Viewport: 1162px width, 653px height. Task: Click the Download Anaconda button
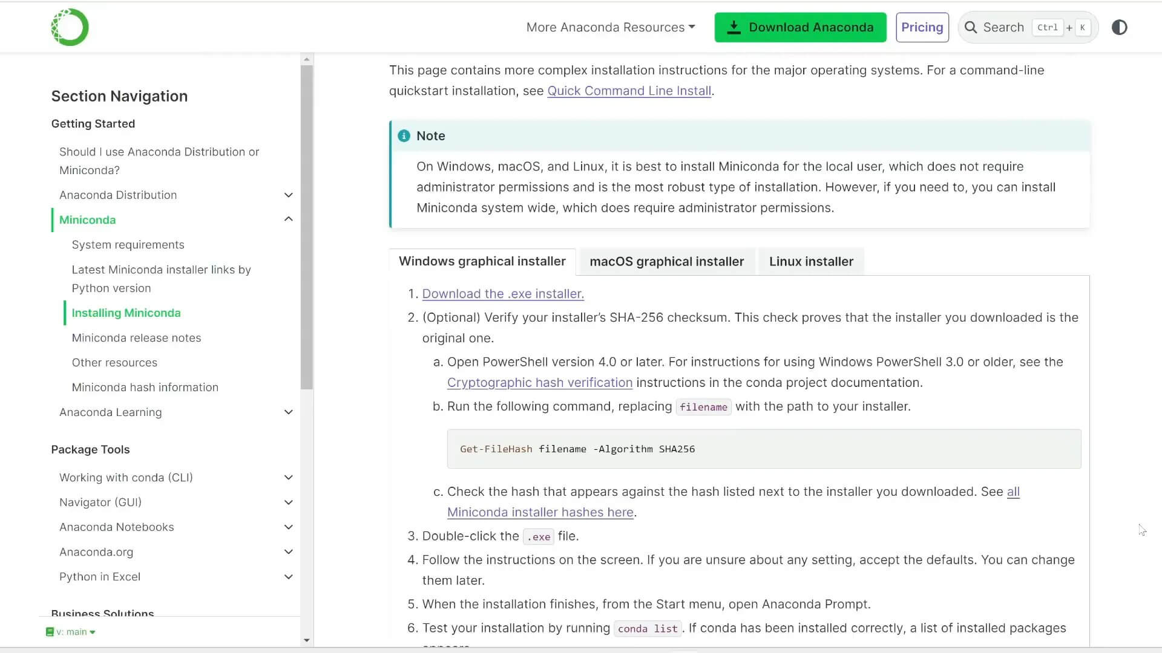[x=799, y=27]
